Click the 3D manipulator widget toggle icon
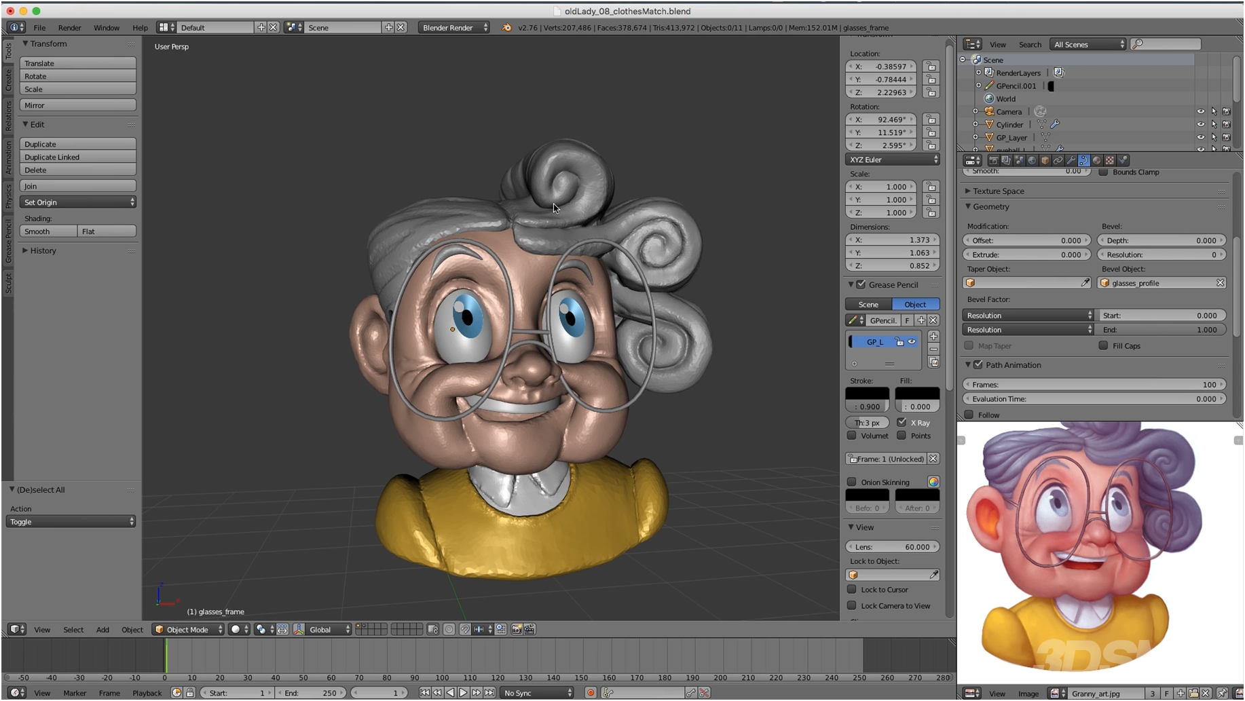Viewport: 1245px width, 701px height. [299, 630]
